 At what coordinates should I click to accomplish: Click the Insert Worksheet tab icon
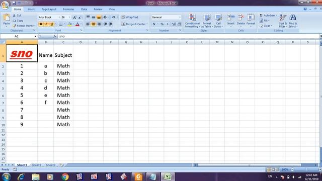point(62,165)
